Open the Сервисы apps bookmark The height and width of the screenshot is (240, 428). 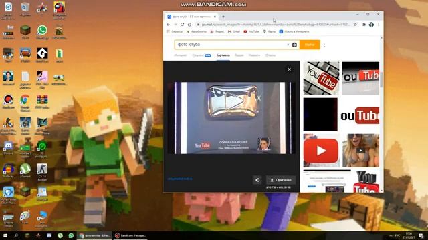(x=174, y=31)
